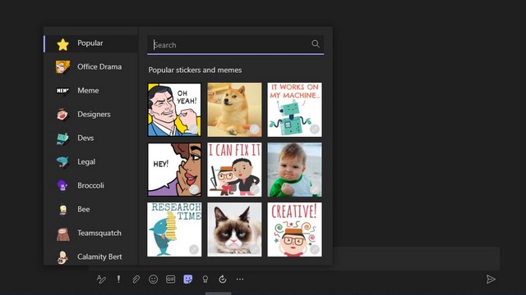Viewport: 526px width, 295px height.
Task: Choose the Devs sticker category
Action: pyautogui.click(x=91, y=138)
